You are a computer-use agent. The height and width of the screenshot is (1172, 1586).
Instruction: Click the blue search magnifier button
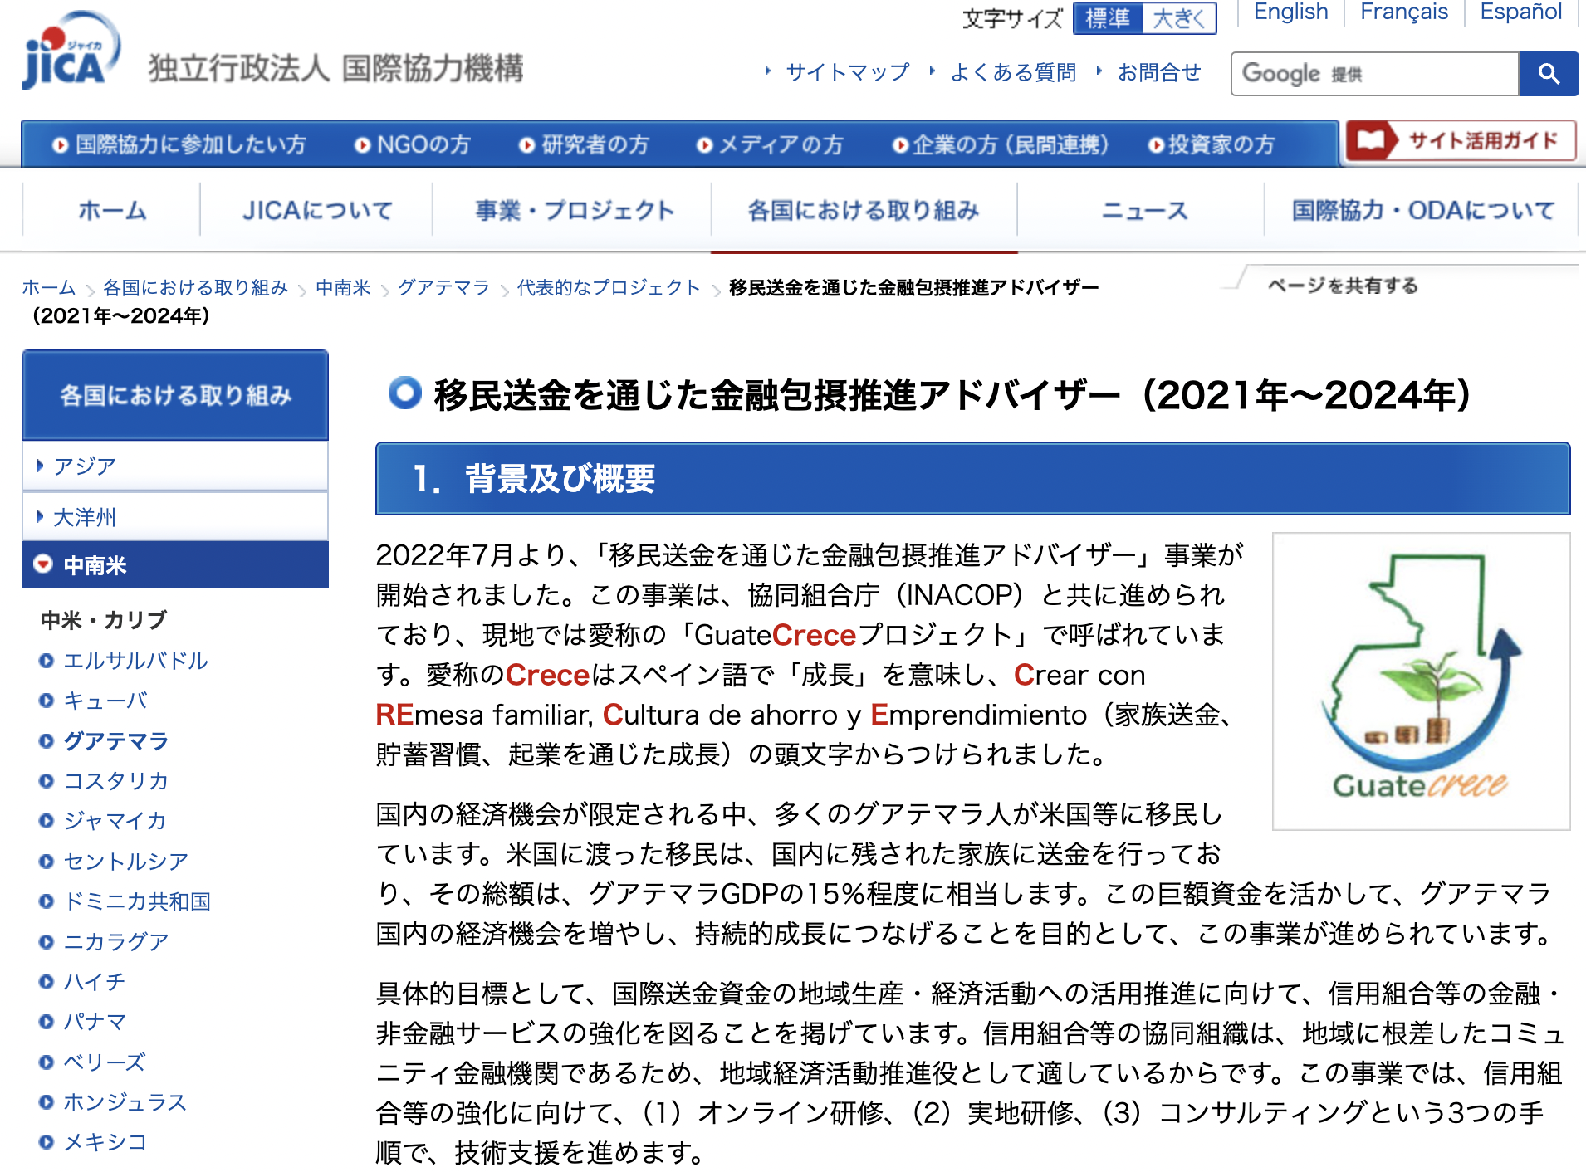click(1548, 74)
